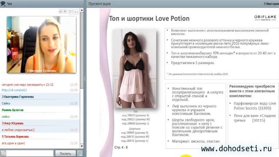Click the icon right of the Послать button

[80, 153]
